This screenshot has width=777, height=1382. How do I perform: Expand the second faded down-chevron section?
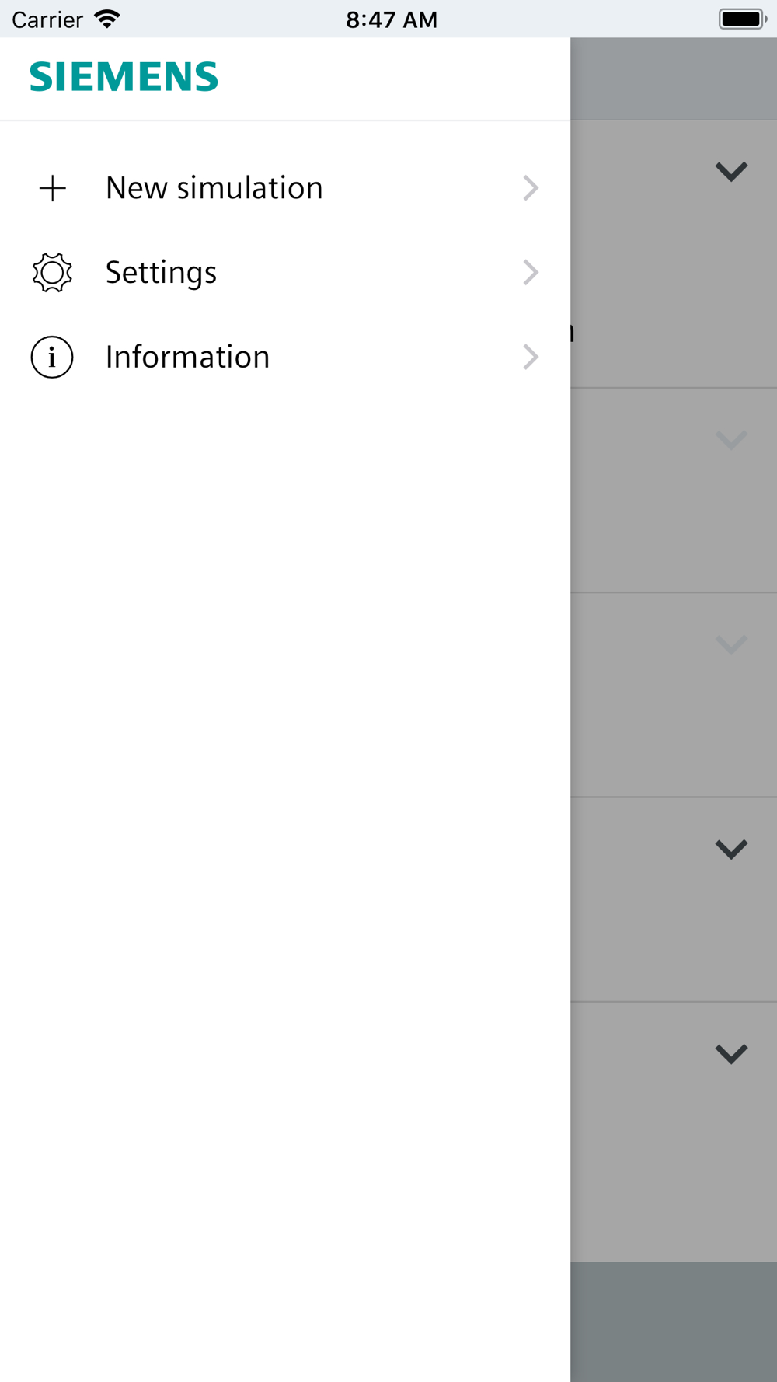731,441
